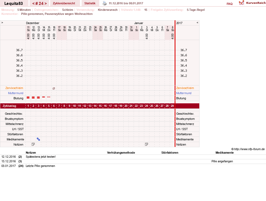The image size is (266, 201).
Task: Click the heavy bleeding mark on cycle day 1
Action: [28, 97]
